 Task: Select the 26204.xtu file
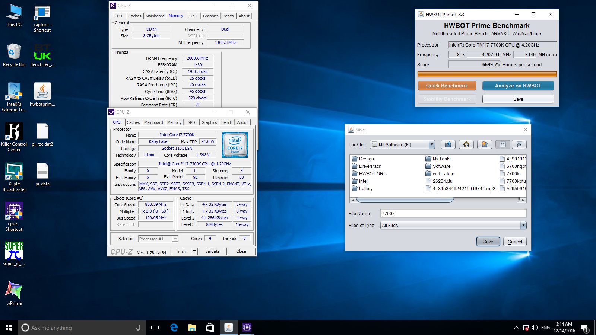(439, 181)
